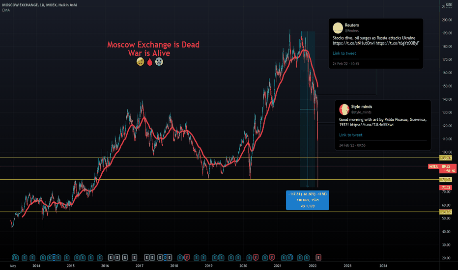Click the 200.00 price axis label

coord(447,20)
